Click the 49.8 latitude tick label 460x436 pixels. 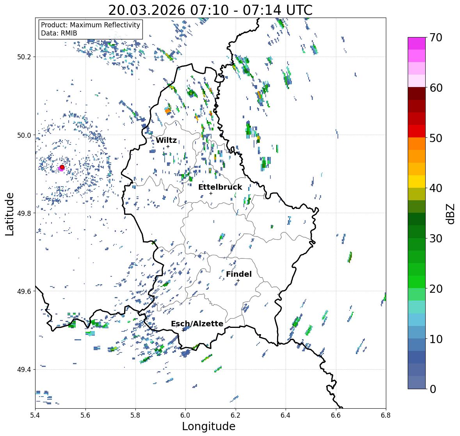pyautogui.click(x=24, y=213)
